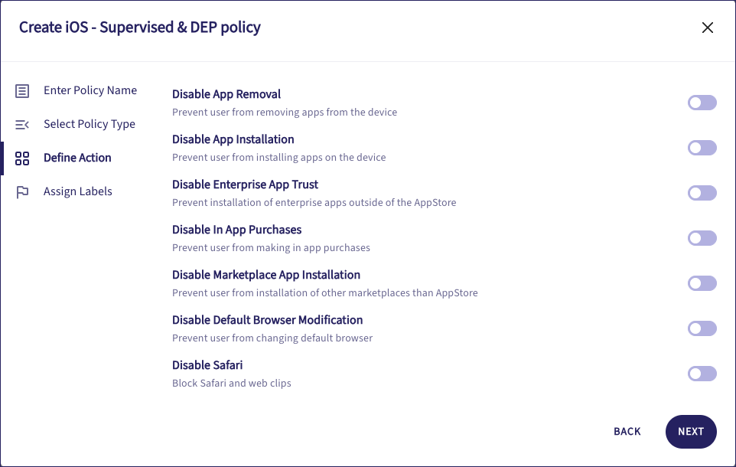Toggle Disable Default Browser Modification

tap(702, 328)
